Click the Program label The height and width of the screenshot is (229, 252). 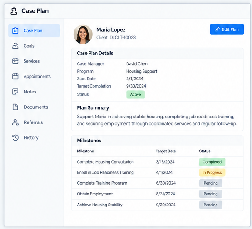pos(85,71)
